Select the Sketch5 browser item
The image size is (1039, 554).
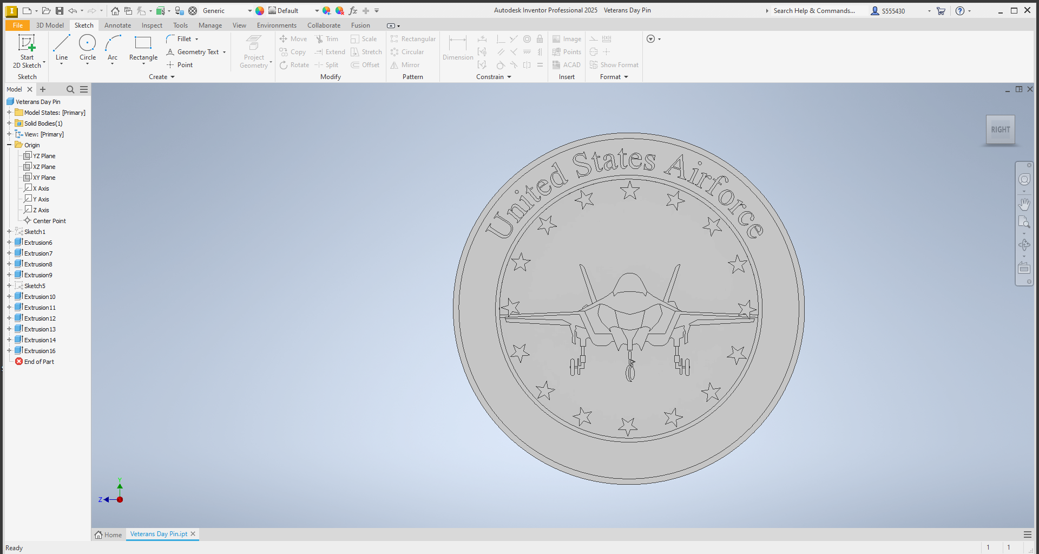[x=30, y=286]
